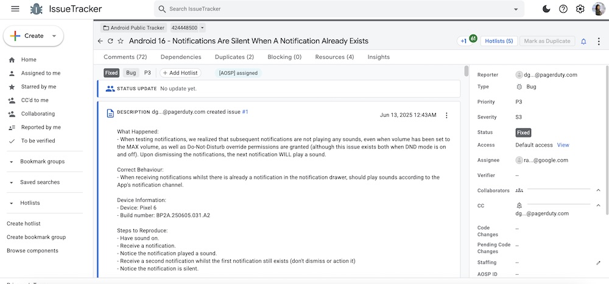Click the Bug type chip
Screen dimensions: 609x284
click(x=131, y=73)
